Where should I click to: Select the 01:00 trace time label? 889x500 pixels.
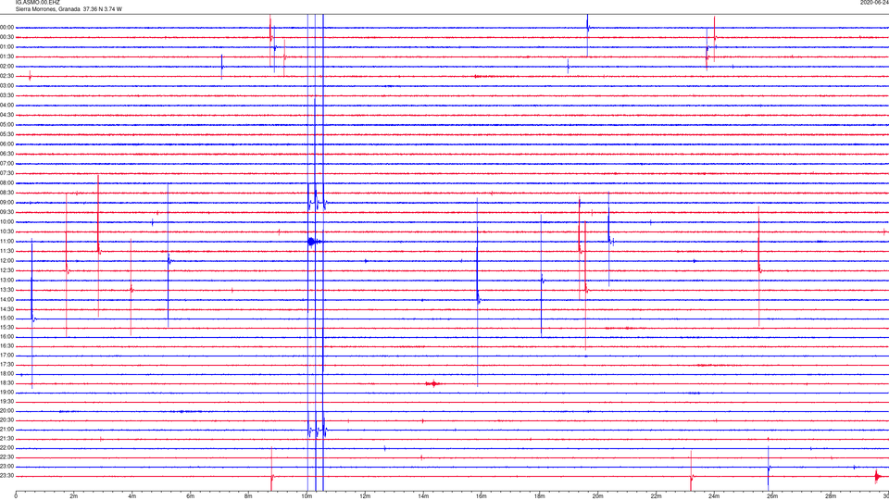click(x=7, y=47)
